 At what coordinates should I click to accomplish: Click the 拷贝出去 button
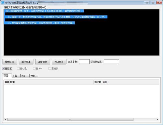pyautogui.click(x=59, y=62)
